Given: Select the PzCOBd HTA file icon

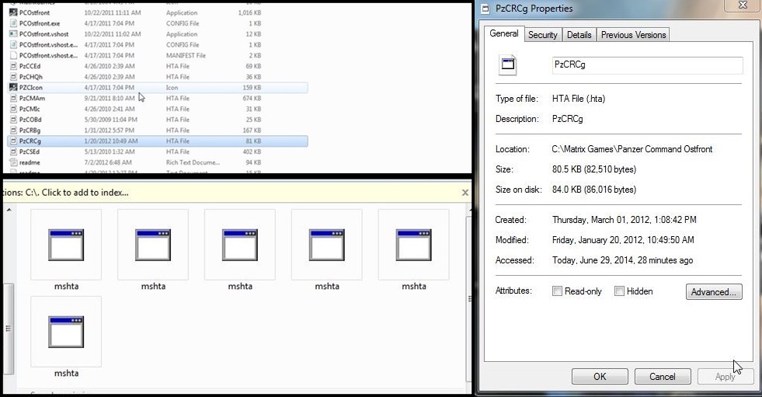Looking at the screenshot, I should (x=13, y=120).
